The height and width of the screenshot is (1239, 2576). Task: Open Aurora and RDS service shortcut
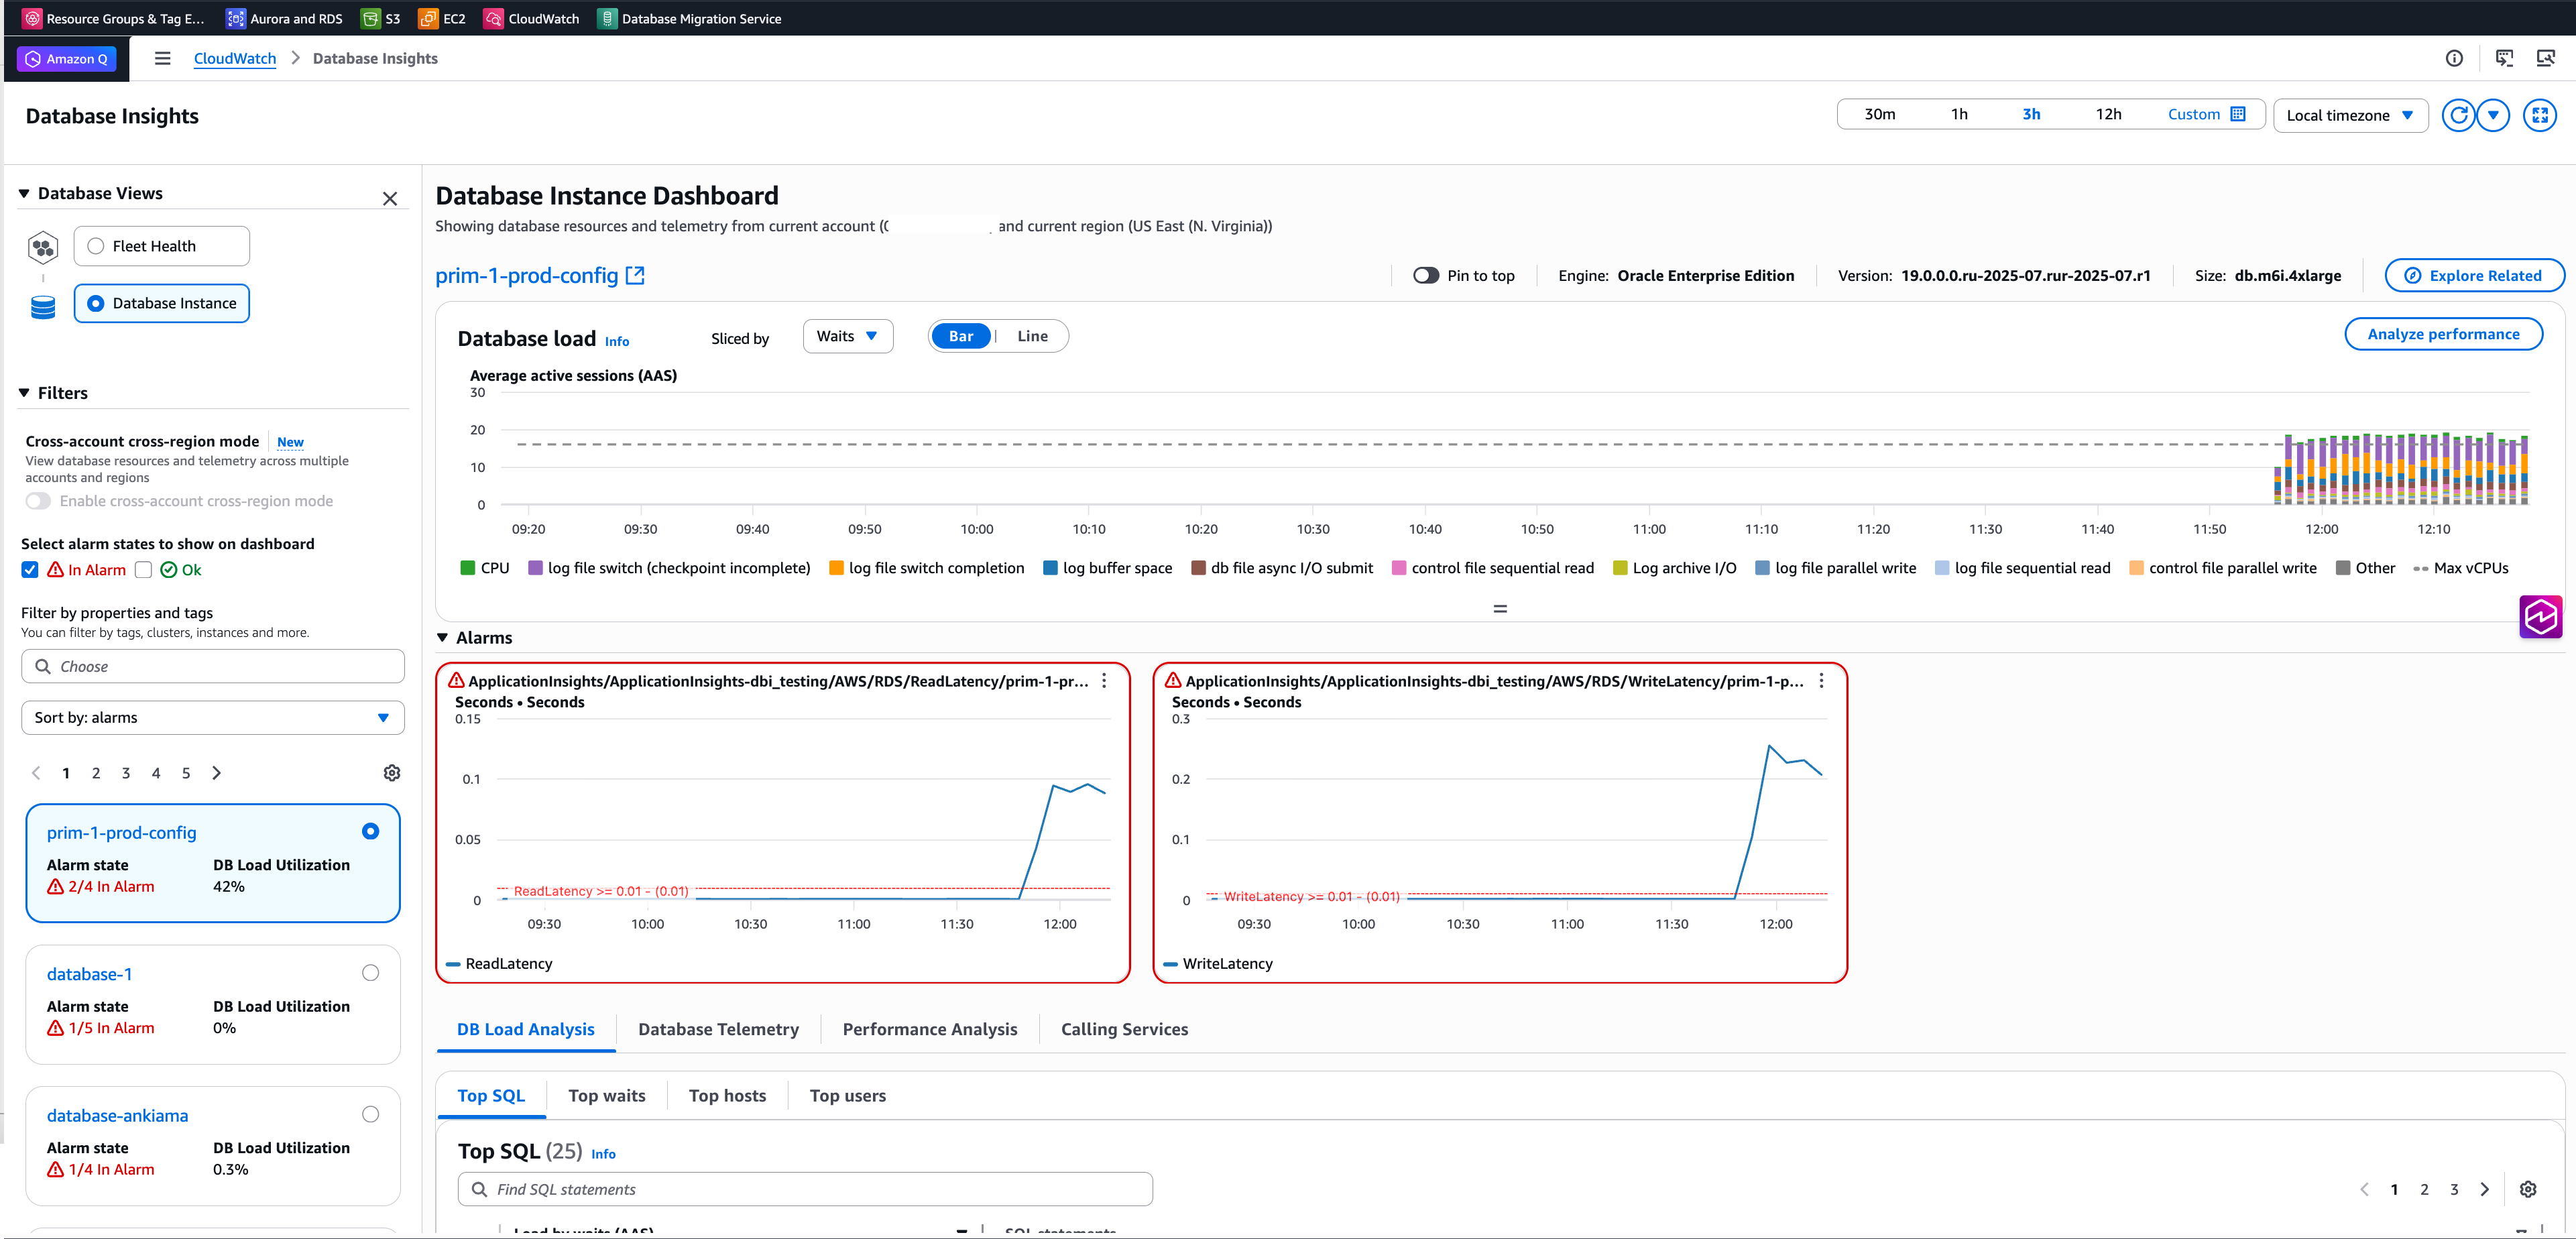point(284,18)
